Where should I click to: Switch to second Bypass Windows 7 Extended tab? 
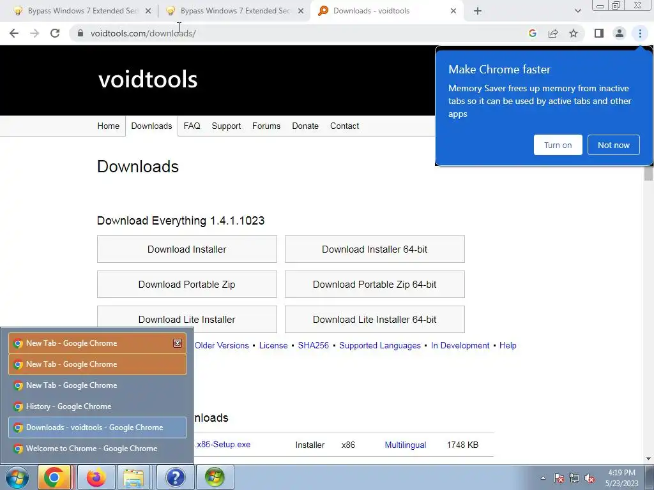(x=234, y=11)
